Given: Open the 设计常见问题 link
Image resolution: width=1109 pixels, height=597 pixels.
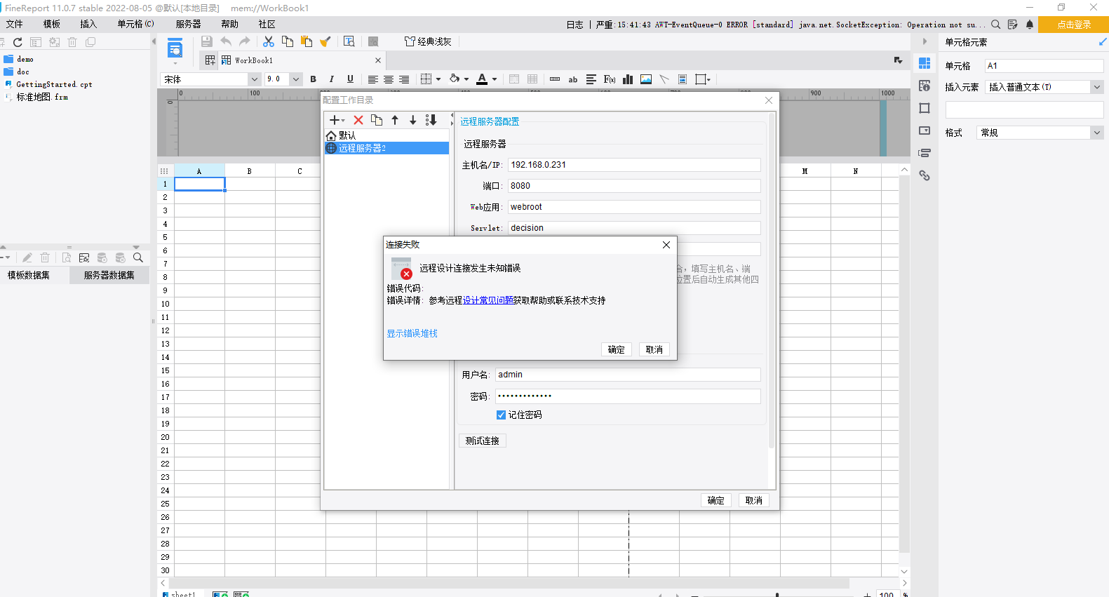Looking at the screenshot, I should 488,300.
